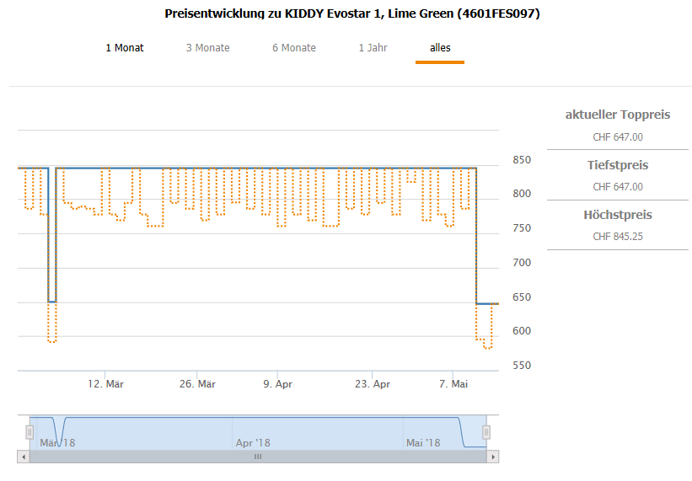Click the 7. Mai date axis label
The height and width of the screenshot is (481, 692).
453,384
